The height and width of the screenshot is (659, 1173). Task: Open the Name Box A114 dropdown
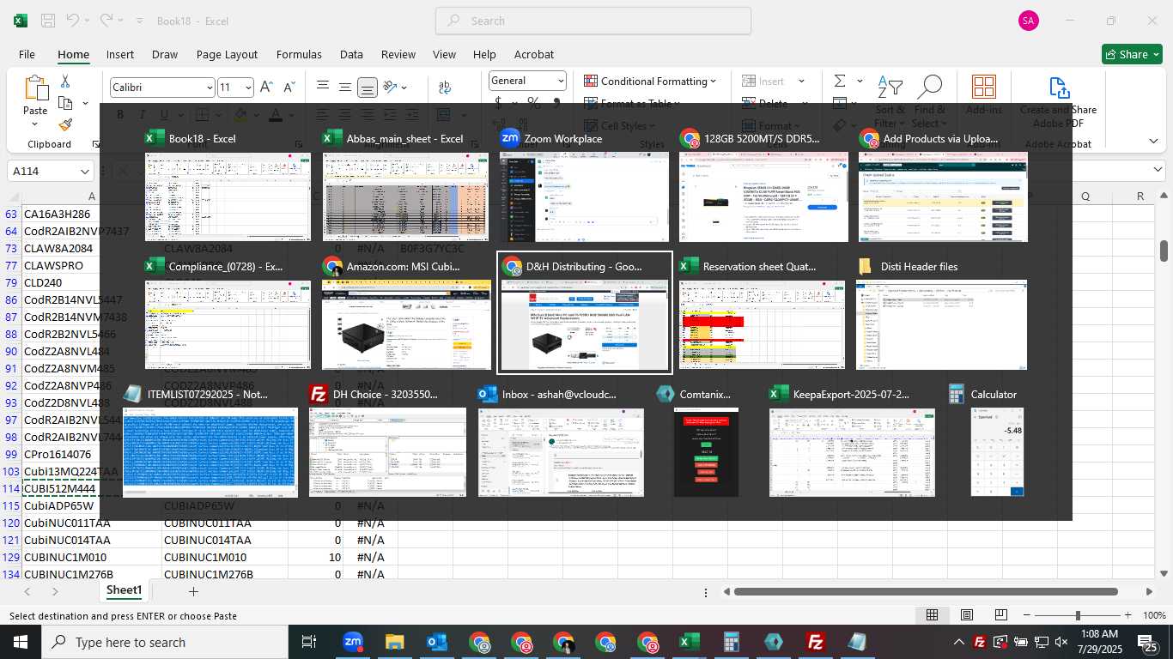[x=85, y=172]
